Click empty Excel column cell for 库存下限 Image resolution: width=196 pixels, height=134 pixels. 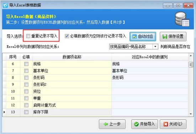click(150, 112)
